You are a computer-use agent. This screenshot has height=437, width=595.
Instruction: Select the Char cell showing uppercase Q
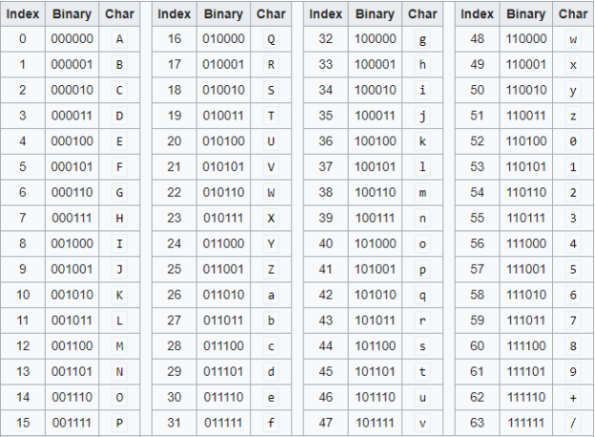coord(271,39)
